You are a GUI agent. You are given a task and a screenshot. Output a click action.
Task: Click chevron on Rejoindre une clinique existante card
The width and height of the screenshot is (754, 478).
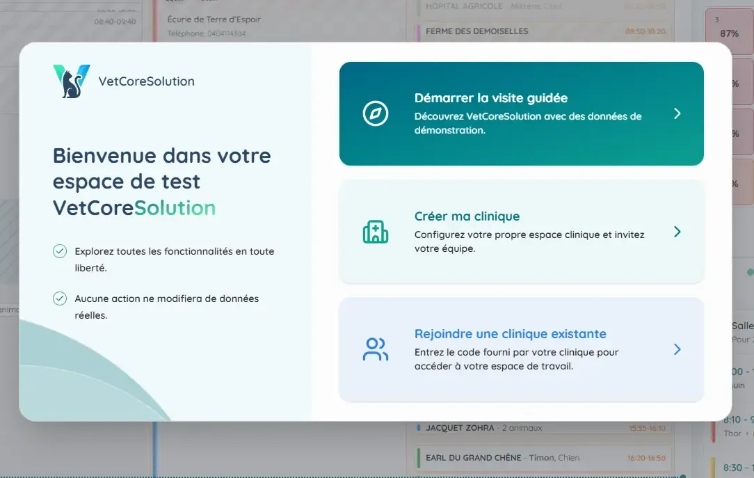[x=677, y=349]
